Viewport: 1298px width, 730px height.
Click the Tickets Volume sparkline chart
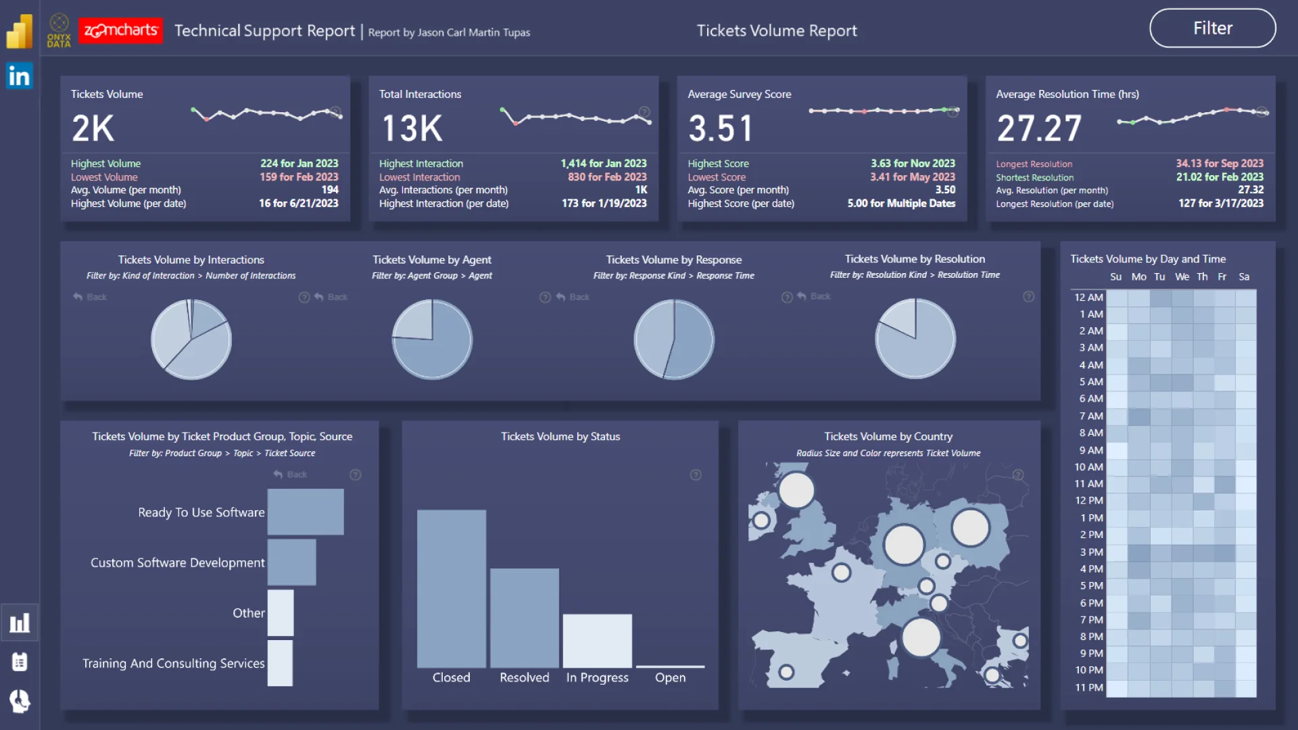click(x=267, y=114)
